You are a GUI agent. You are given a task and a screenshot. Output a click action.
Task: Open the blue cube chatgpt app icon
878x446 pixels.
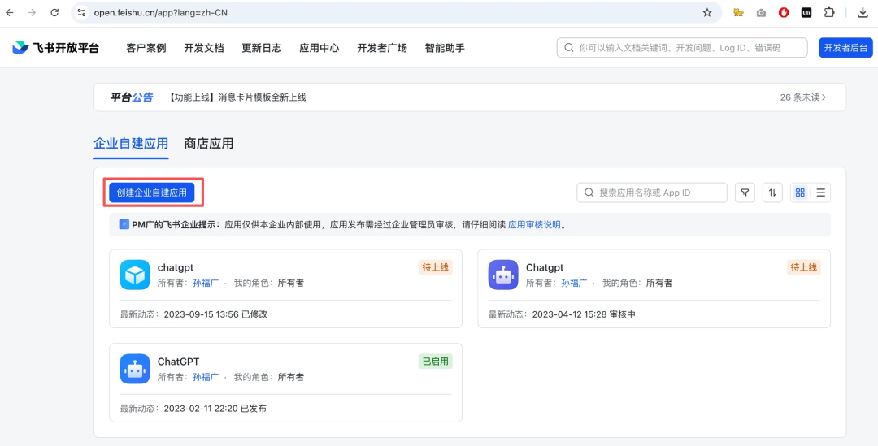coord(135,275)
